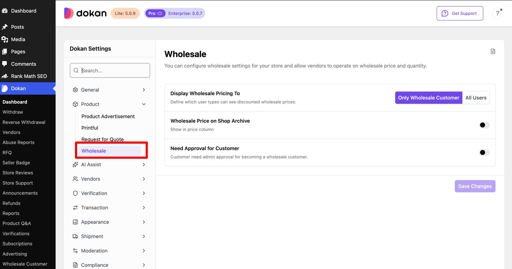Open Product Q&A link

17,224
